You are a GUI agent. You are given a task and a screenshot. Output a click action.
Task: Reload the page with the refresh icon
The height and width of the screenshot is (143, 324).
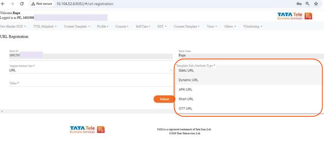click(22, 4)
